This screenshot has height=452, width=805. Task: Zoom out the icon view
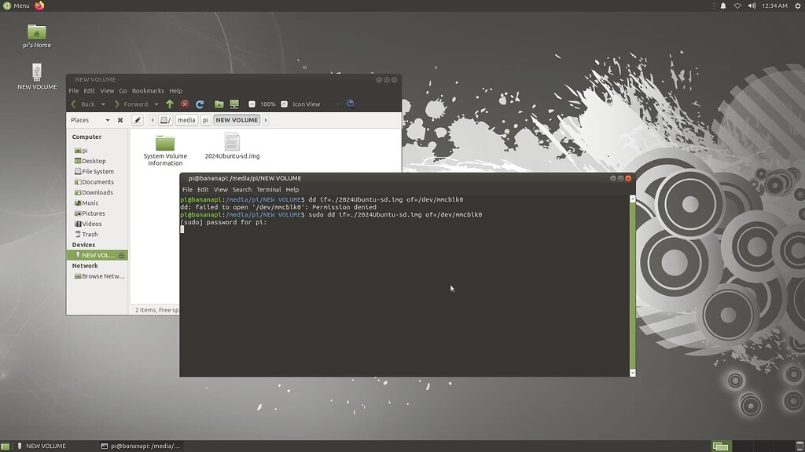pyautogui.click(x=252, y=104)
